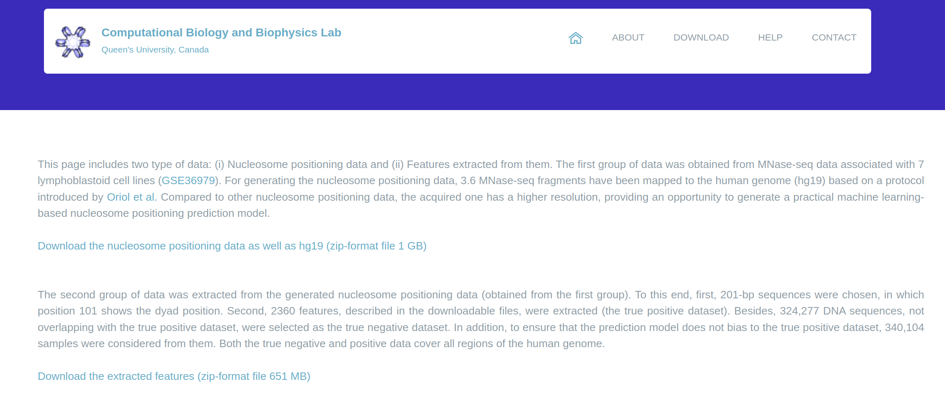Open the DOWNLOAD menu item
945x396 pixels.
tap(701, 38)
